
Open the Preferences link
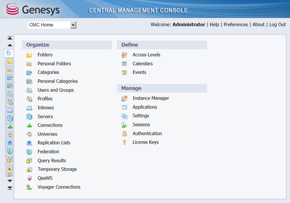click(x=236, y=25)
